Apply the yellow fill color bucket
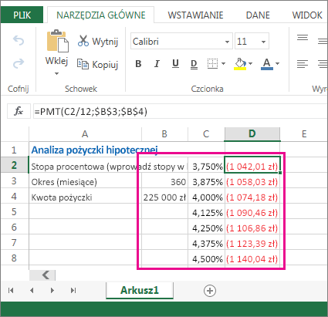The height and width of the screenshot is (317, 328). pyautogui.click(x=240, y=64)
